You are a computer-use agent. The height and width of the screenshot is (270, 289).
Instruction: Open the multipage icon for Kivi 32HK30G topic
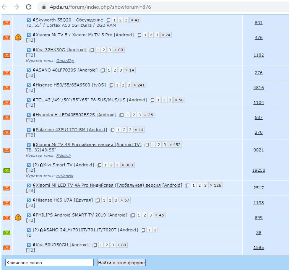click(92, 50)
